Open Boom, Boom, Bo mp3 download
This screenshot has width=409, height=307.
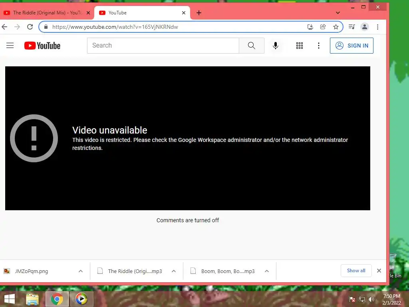click(x=223, y=271)
